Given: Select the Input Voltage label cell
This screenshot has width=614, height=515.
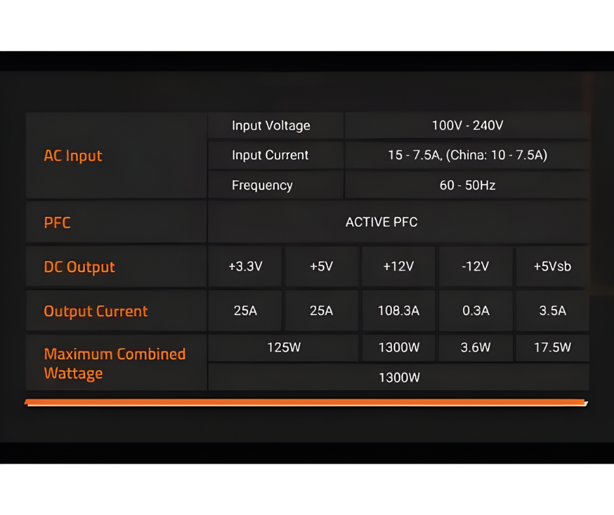Looking at the screenshot, I should pyautogui.click(x=270, y=125).
